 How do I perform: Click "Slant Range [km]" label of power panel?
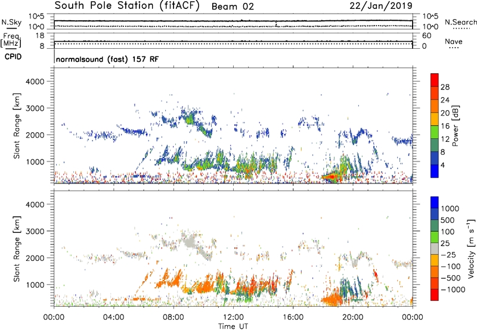(x=17, y=126)
